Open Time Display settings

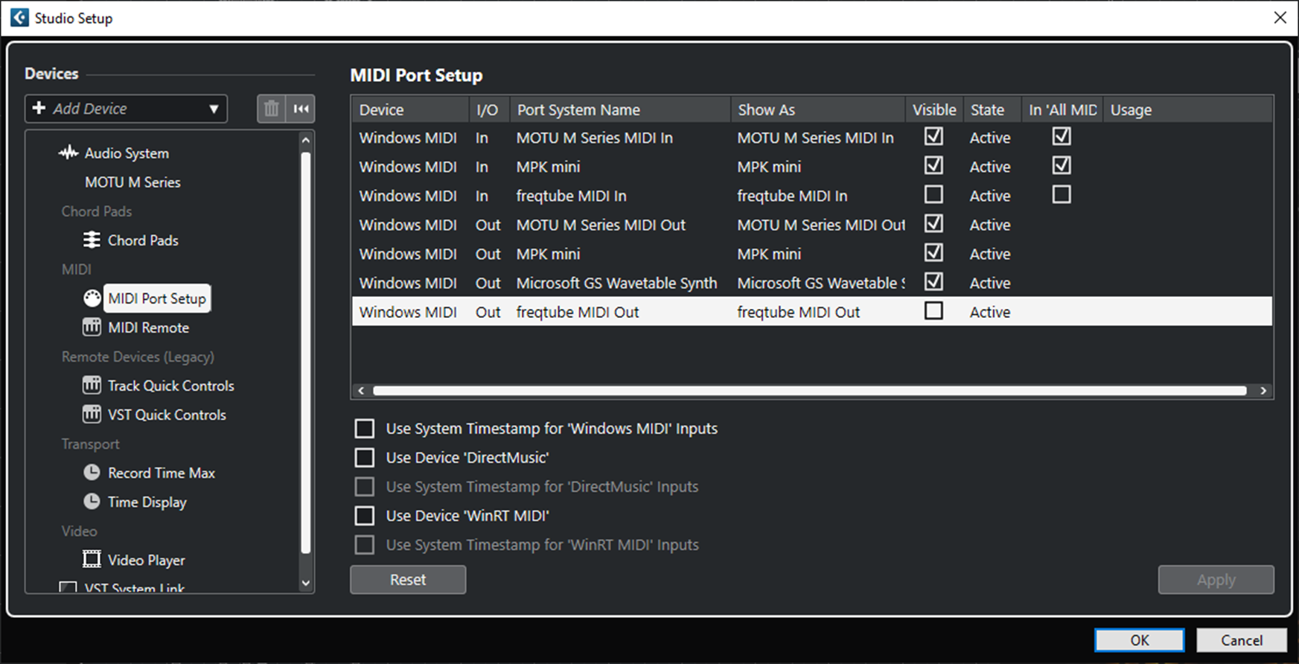click(147, 501)
